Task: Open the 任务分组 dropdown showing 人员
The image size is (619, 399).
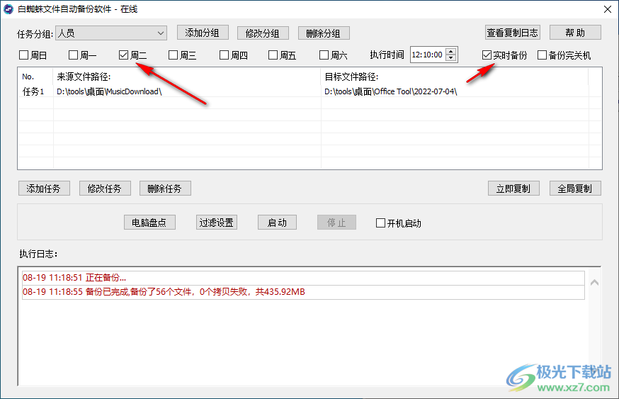Action: click(111, 33)
